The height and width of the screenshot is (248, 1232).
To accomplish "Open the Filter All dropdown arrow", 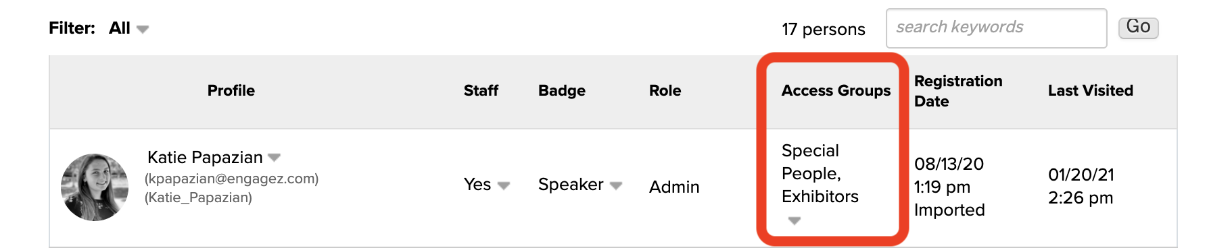I will click(x=143, y=29).
